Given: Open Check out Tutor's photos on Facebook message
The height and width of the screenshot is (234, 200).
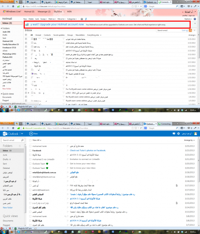Looking at the screenshot, I should pos(88,151).
